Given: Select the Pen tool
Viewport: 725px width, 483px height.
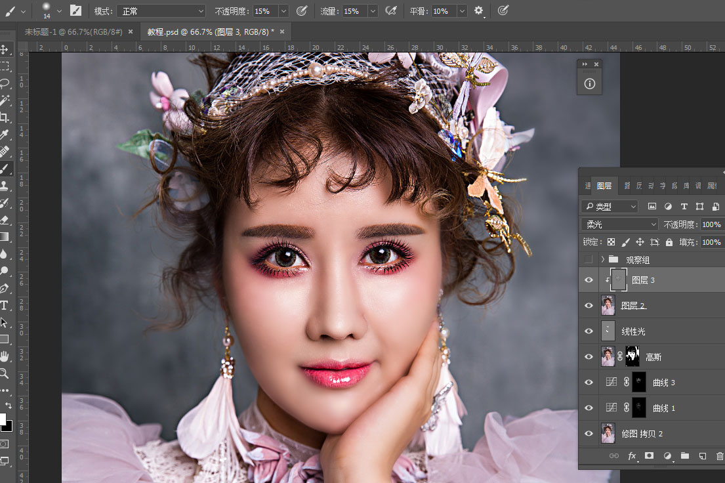Looking at the screenshot, I should click(5, 288).
